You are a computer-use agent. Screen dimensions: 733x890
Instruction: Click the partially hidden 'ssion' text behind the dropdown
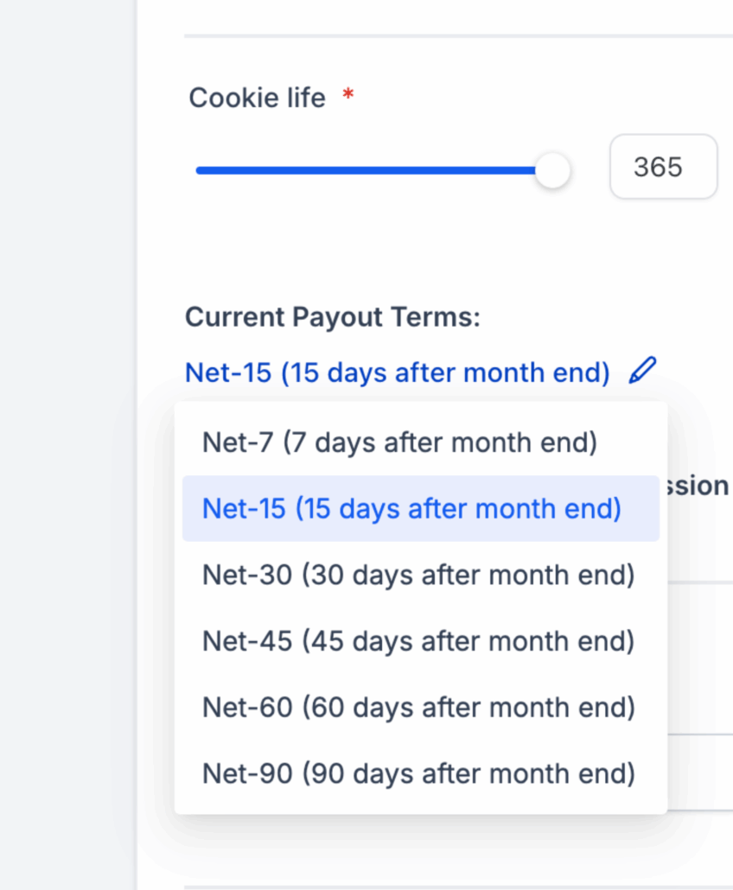pos(698,486)
